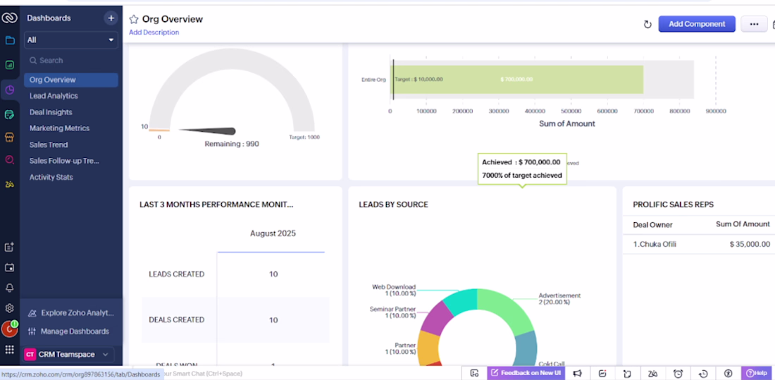Image resolution: width=775 pixels, height=380 pixels.
Task: Open the folder modules icon in left rail
Action: click(9, 41)
